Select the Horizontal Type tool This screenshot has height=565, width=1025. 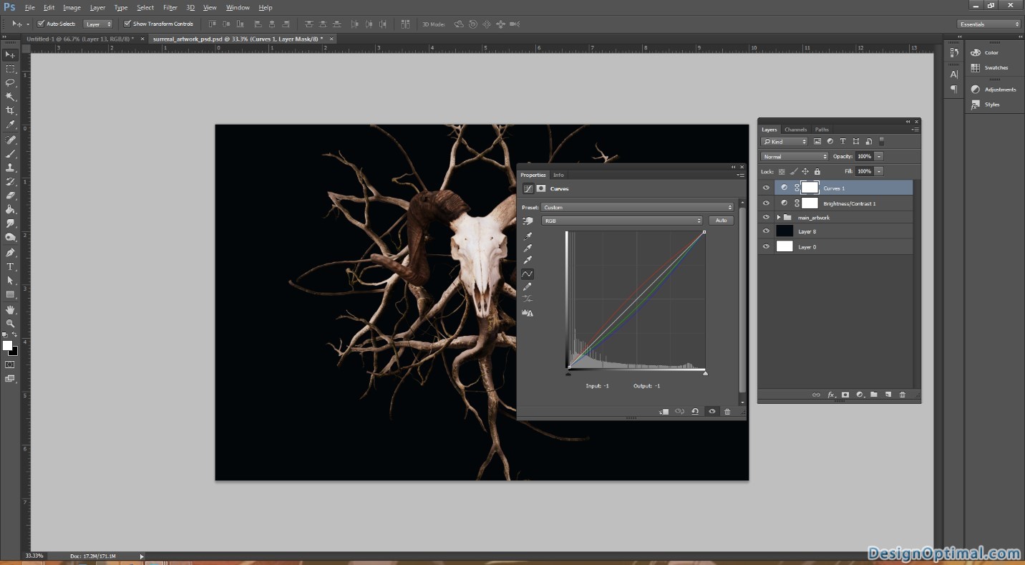[x=10, y=266]
